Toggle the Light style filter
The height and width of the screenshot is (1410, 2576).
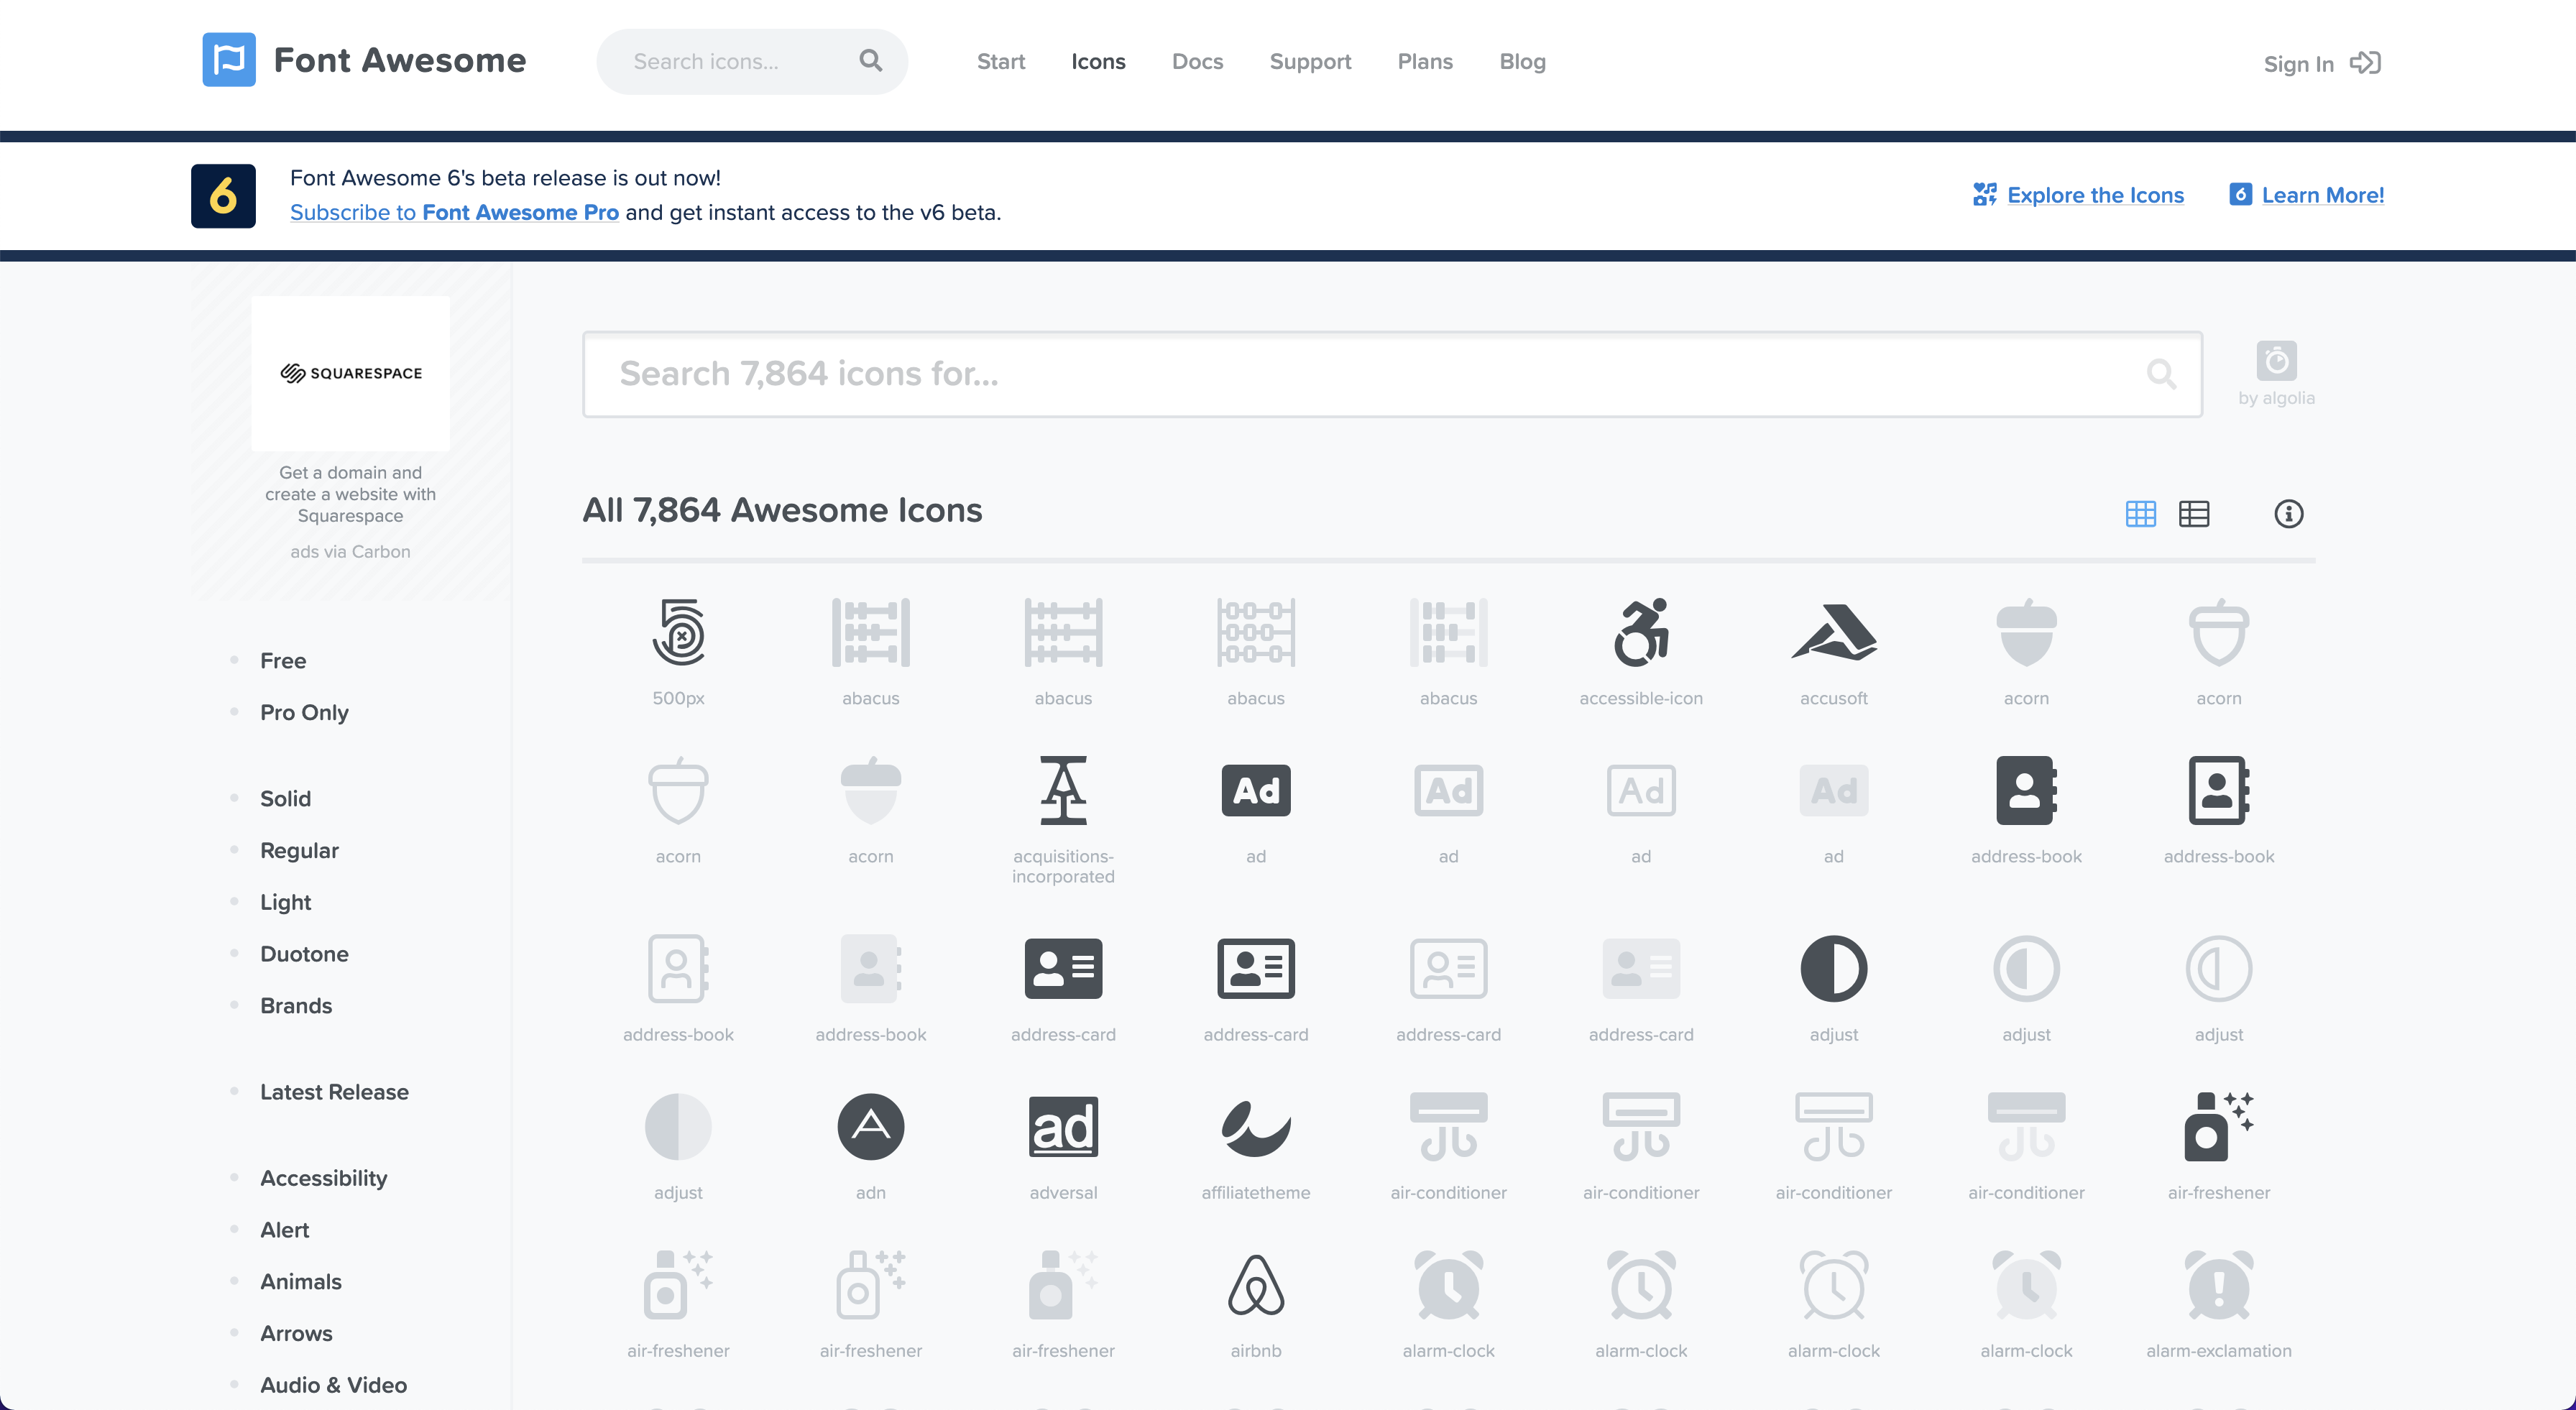click(x=285, y=903)
